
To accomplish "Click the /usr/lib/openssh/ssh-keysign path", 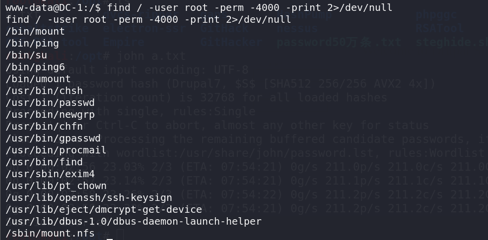I will click(88, 197).
